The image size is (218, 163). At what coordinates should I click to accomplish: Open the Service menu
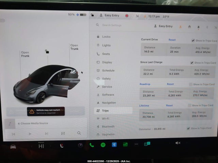104,87
